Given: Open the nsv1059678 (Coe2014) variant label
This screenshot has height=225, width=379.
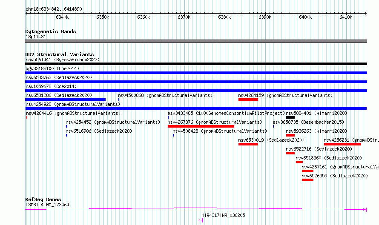Looking at the screenshot, I should [51, 86].
